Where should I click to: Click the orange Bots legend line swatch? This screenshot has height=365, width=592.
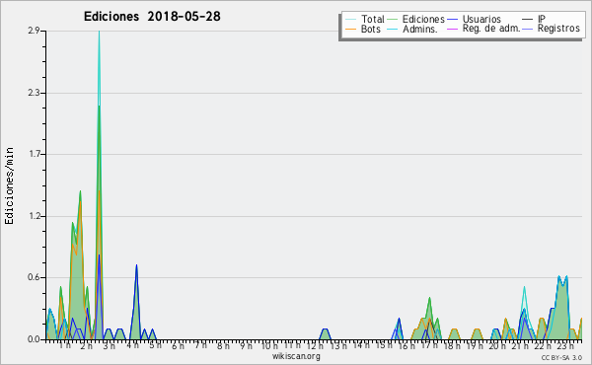point(350,29)
